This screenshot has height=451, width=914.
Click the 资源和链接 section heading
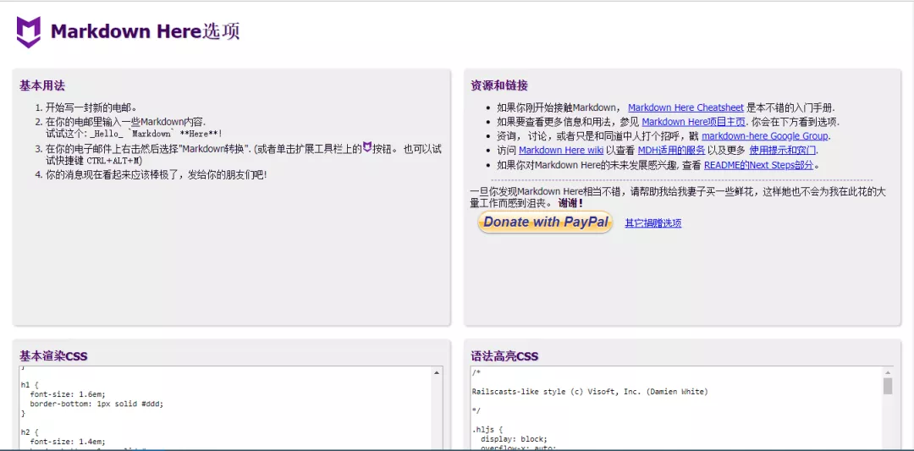coord(499,85)
